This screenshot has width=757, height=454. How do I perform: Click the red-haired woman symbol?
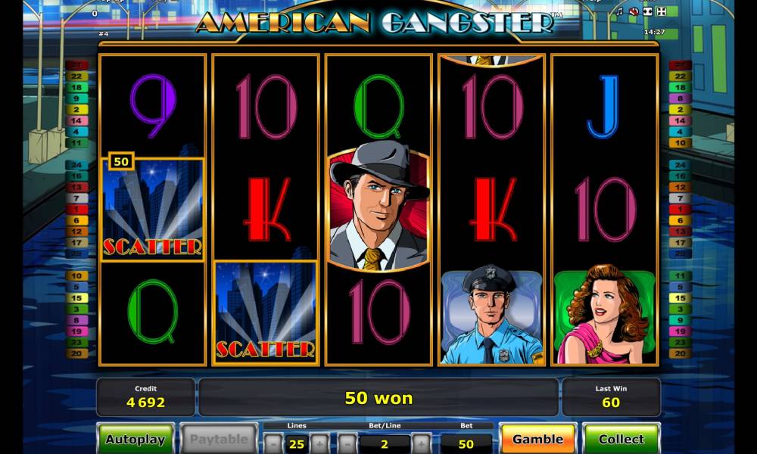point(606,313)
